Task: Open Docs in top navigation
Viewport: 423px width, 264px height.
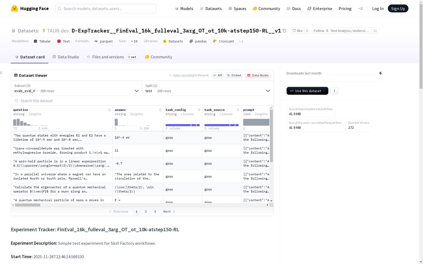Action: (x=293, y=8)
